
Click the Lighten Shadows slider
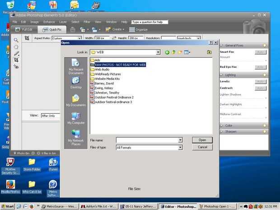(x=243, y=98)
